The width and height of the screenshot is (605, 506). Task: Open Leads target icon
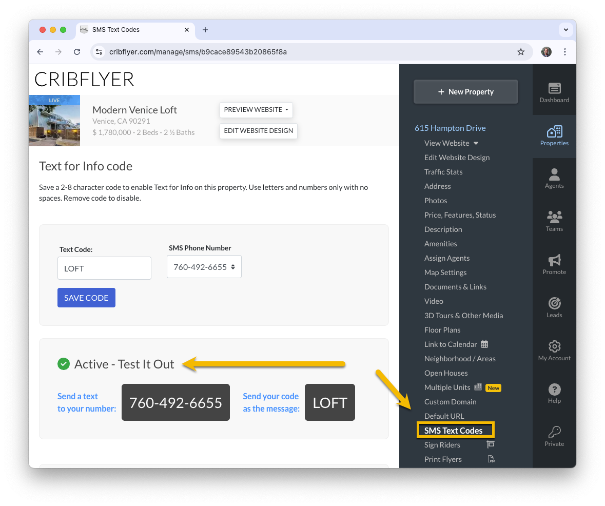554,303
